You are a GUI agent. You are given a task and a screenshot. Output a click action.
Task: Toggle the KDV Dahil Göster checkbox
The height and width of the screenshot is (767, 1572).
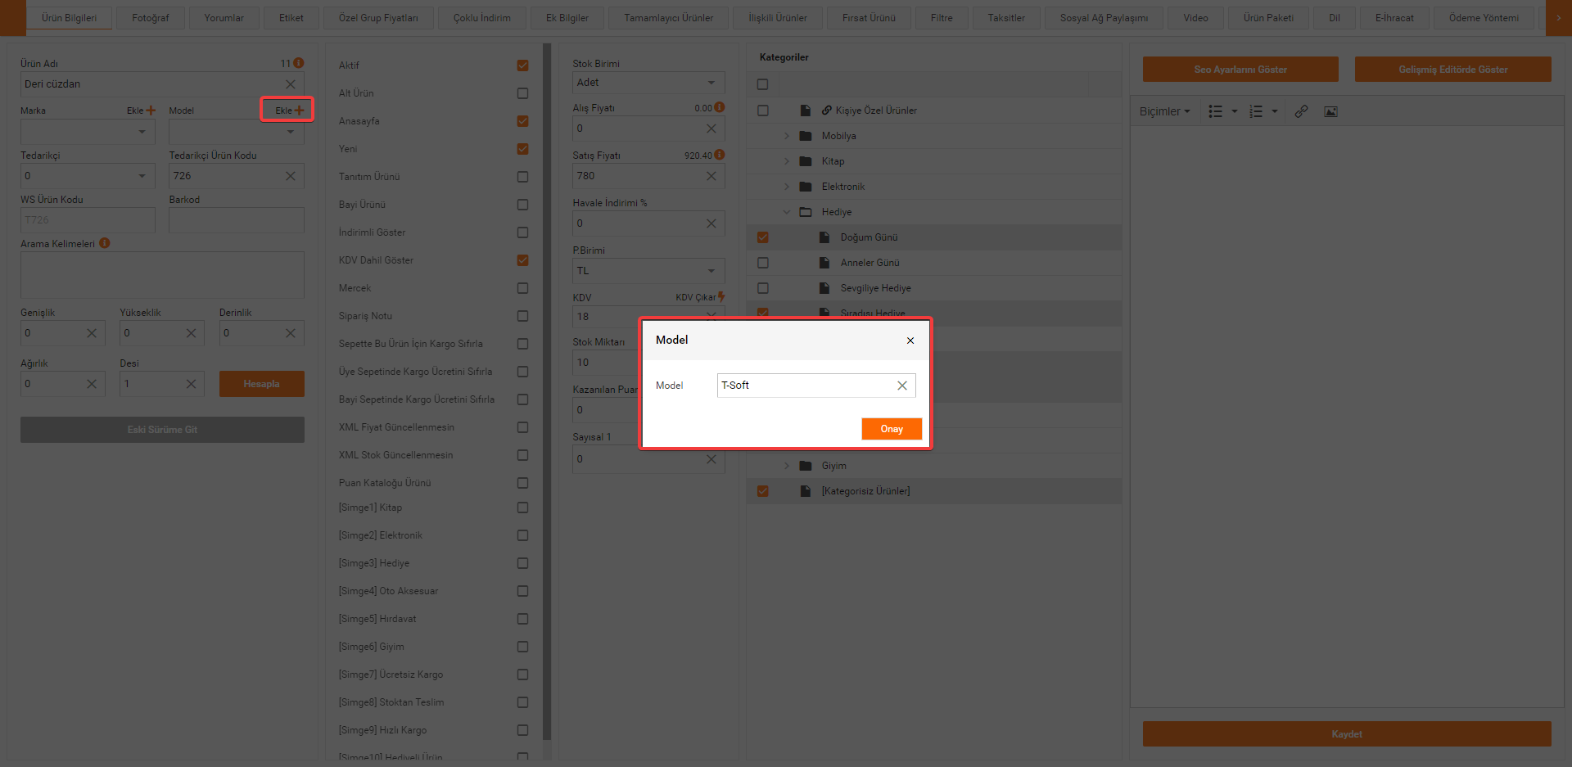click(522, 260)
